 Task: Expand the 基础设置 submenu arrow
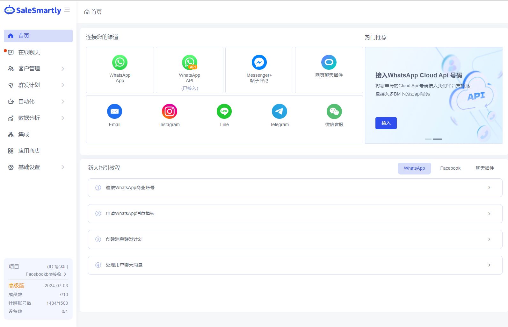[x=63, y=167]
